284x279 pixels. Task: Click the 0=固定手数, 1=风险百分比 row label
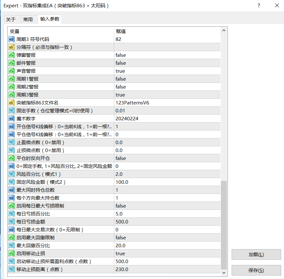click(x=64, y=166)
